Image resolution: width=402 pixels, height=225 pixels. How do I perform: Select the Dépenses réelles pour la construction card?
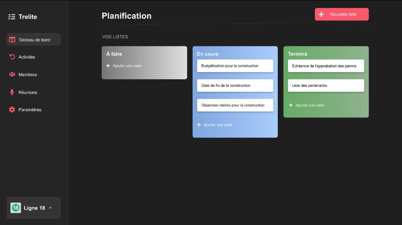point(235,105)
